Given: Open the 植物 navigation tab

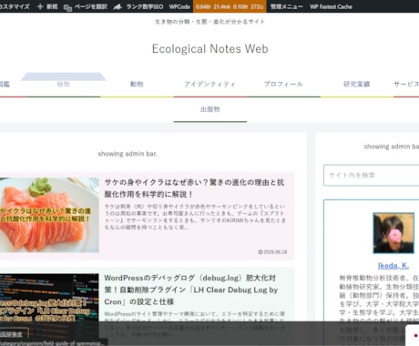Looking at the screenshot, I should point(64,85).
